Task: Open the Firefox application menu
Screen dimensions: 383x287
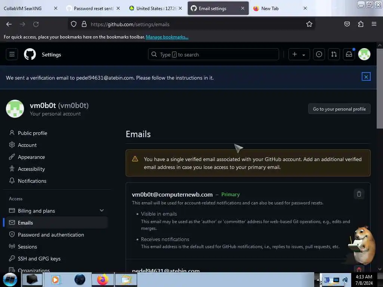Action: tap(374, 24)
